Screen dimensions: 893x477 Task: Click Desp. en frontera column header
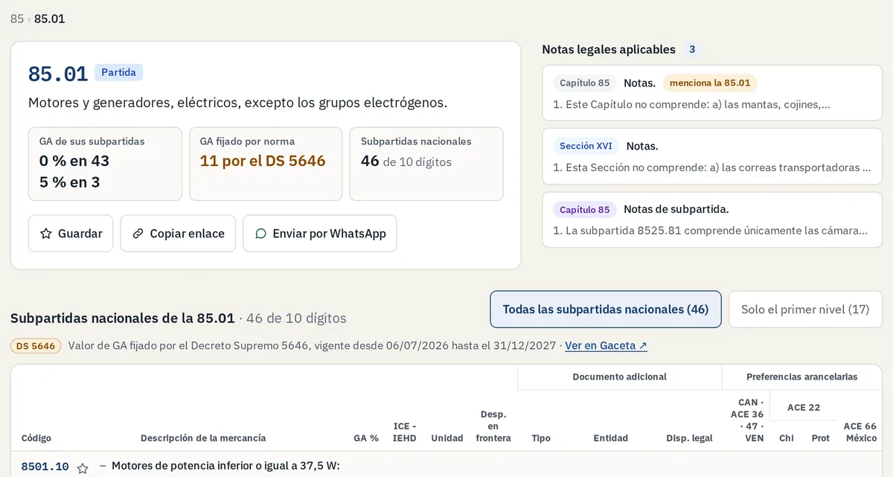click(x=493, y=426)
